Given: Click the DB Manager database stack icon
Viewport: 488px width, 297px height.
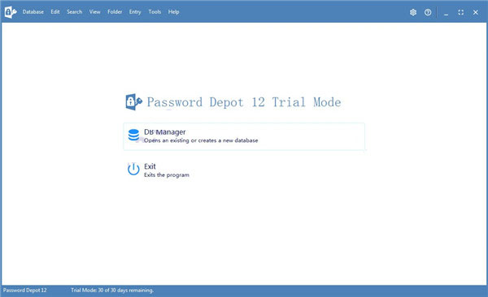Looking at the screenshot, I should (x=133, y=135).
